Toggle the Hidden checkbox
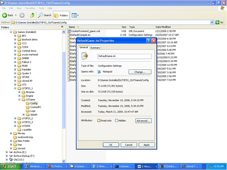Screen dimensions: 227x170 point(116,121)
